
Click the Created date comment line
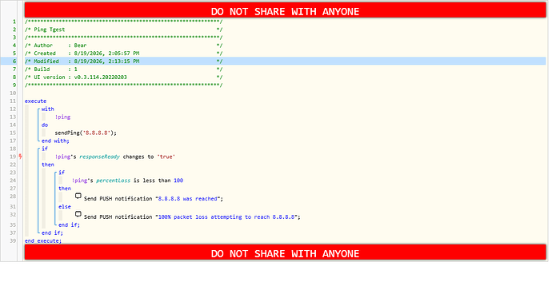(x=123, y=54)
